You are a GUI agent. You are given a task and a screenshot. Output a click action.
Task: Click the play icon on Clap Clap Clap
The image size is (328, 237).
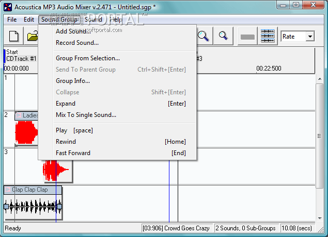click(x=8, y=190)
